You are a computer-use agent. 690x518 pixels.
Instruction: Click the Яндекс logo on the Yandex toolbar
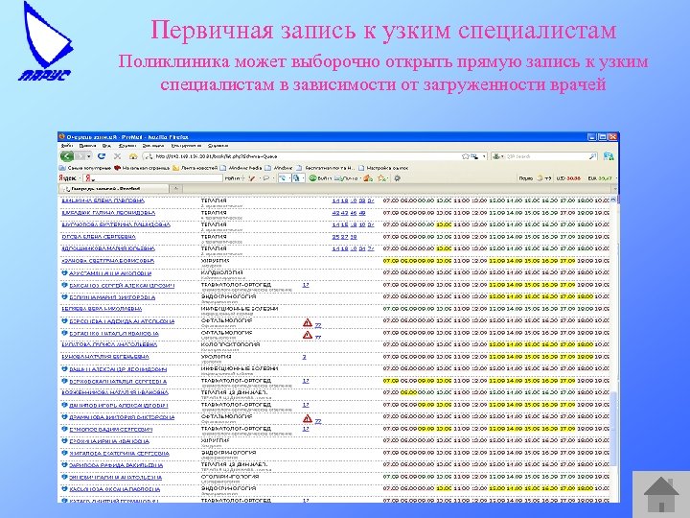(67, 178)
